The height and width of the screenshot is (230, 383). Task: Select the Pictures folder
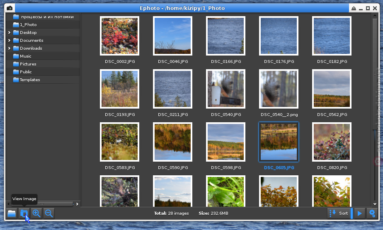tap(43, 64)
